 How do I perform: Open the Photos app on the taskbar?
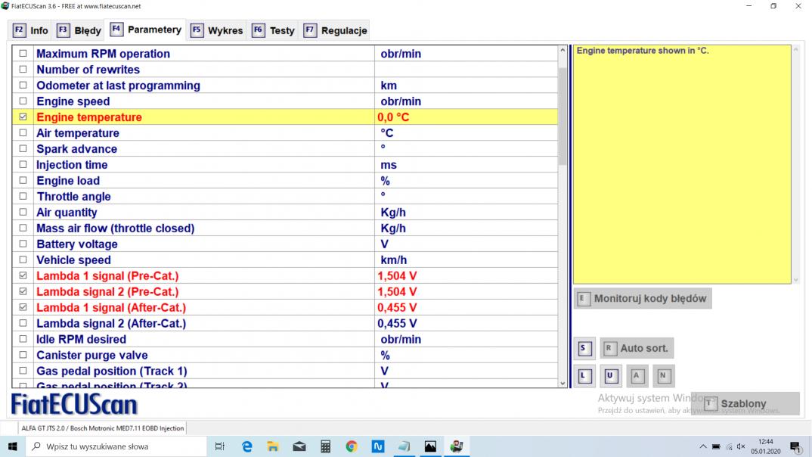[x=430, y=446]
